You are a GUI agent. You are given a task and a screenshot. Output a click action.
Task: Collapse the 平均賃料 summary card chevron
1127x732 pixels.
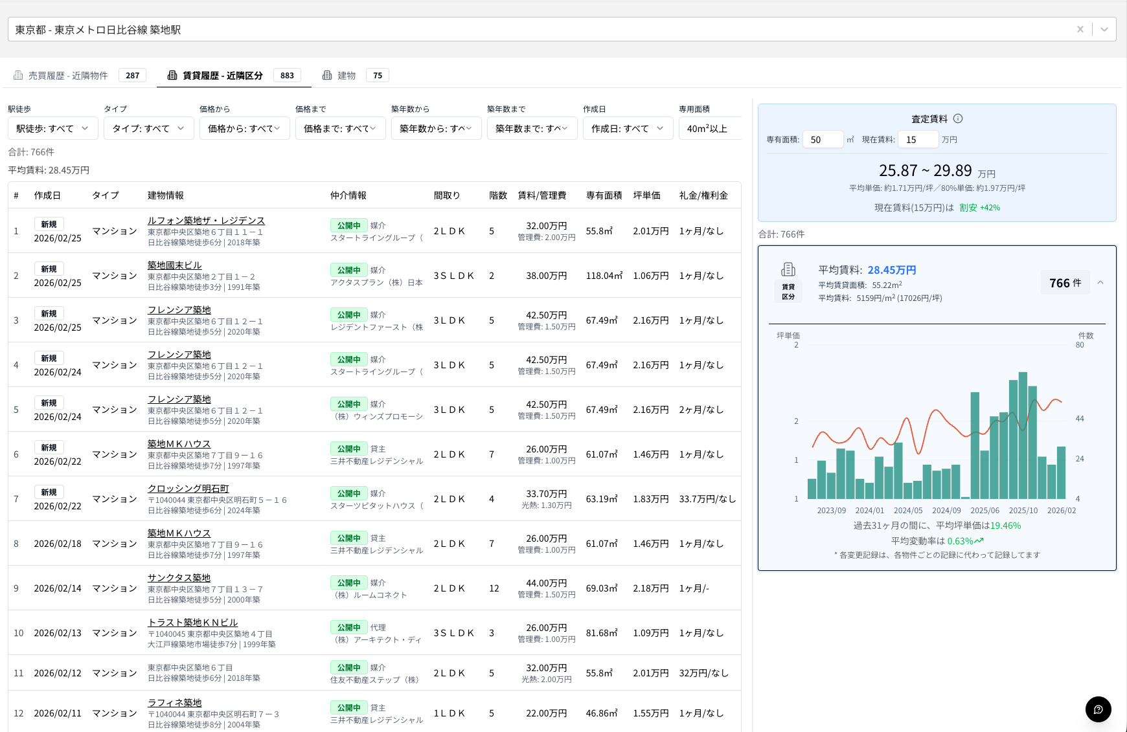[x=1100, y=283]
